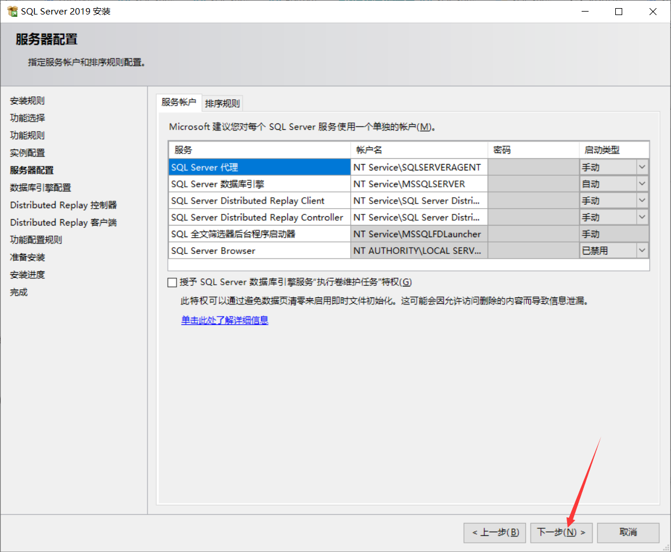The width and height of the screenshot is (671, 552).
Task: Enable the volume maintenance task privilege checkbox
Action: (x=172, y=282)
